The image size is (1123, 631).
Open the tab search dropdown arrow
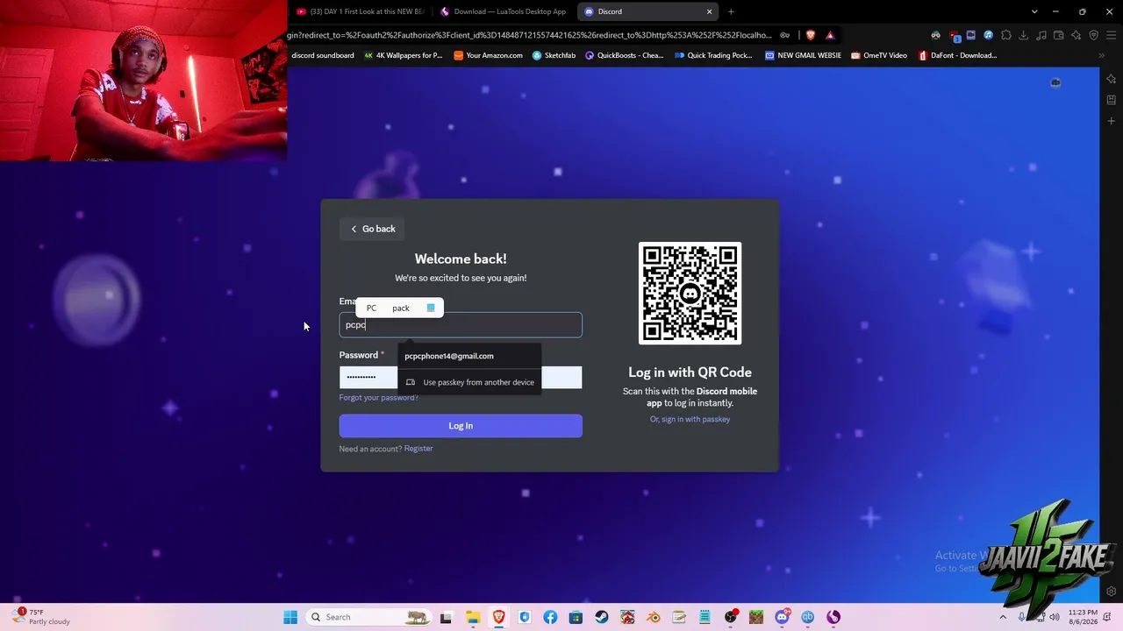pos(1034,11)
